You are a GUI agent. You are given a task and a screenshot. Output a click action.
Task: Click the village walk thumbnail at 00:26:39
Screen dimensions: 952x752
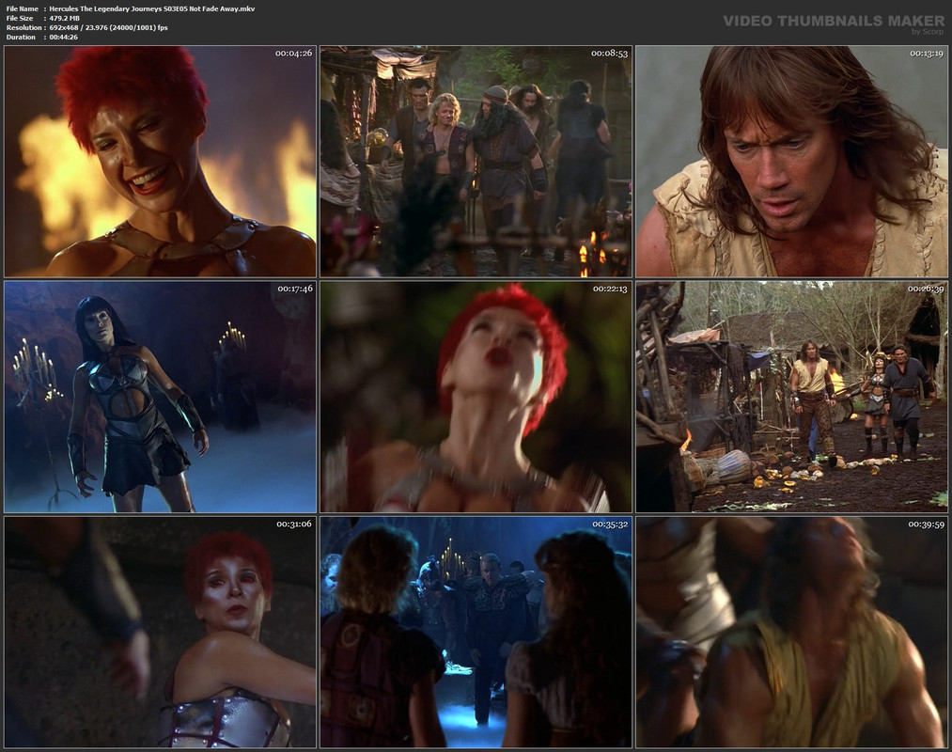[791, 397]
